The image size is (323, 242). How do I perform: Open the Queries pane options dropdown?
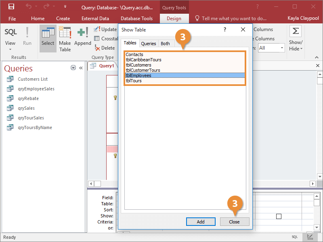73,68
